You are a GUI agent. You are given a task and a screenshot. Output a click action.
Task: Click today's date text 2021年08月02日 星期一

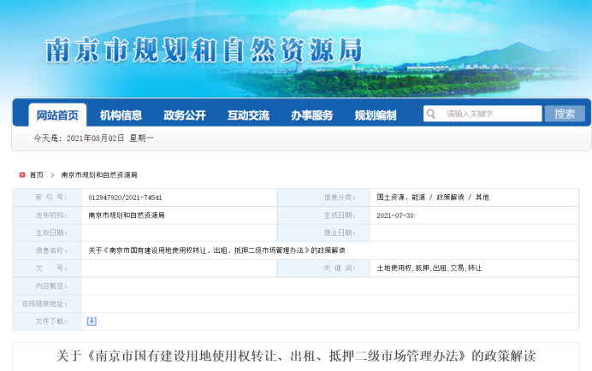click(110, 138)
